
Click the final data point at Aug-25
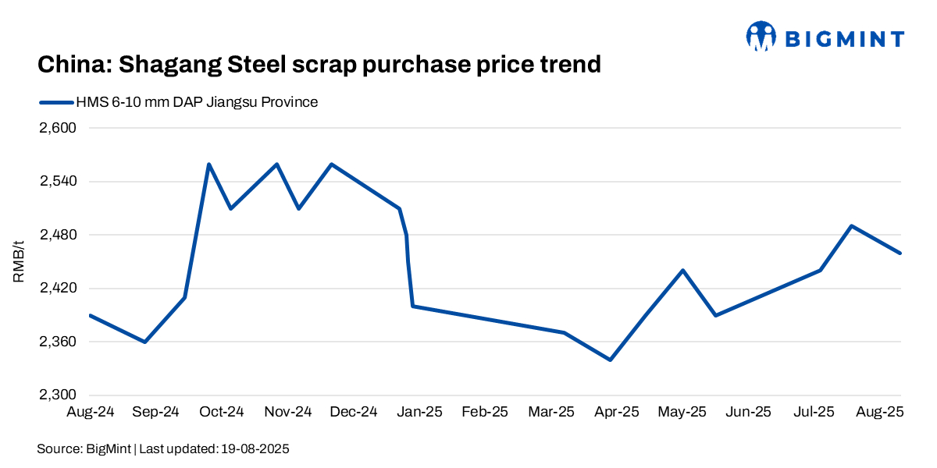[900, 253]
